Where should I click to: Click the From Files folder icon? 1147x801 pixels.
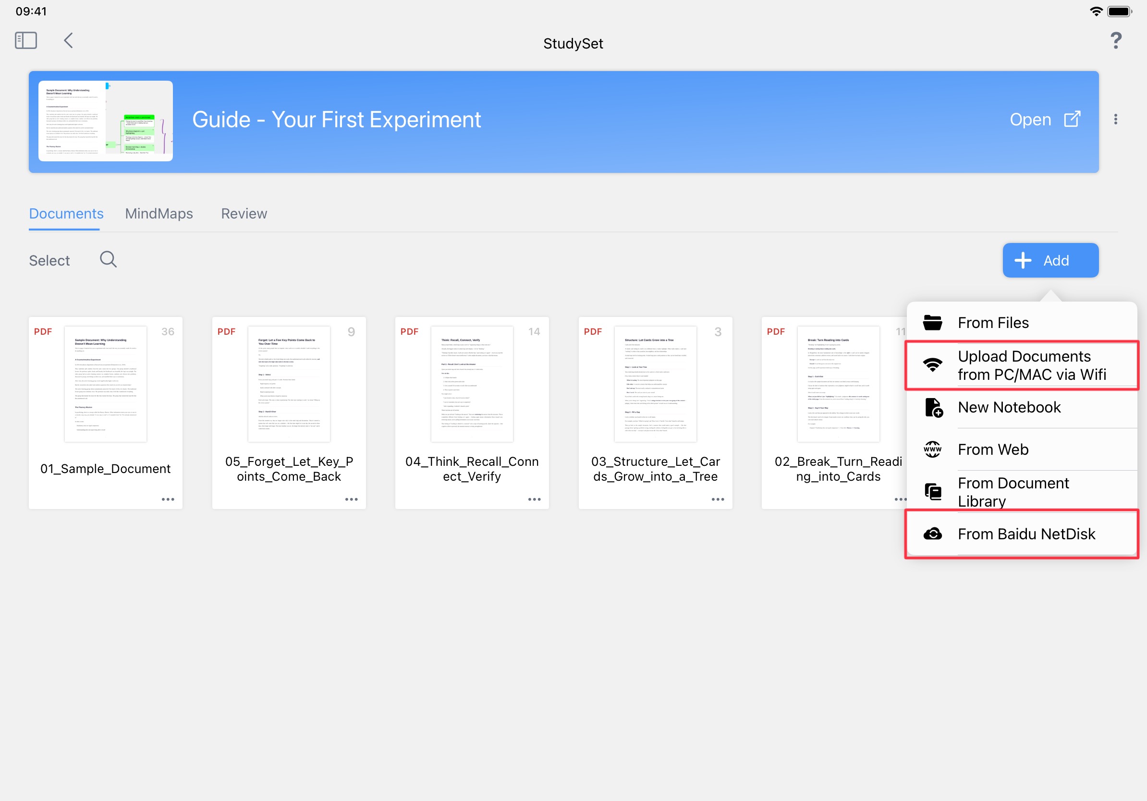coord(932,323)
